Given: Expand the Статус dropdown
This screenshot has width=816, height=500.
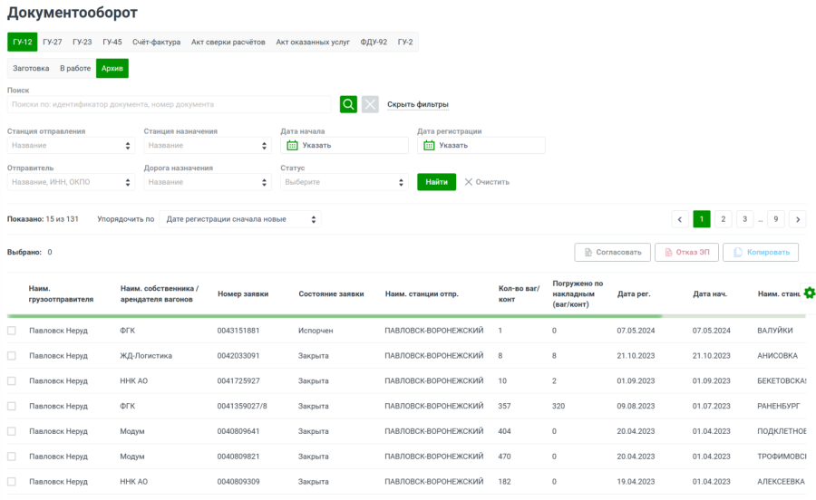Looking at the screenshot, I should (344, 182).
